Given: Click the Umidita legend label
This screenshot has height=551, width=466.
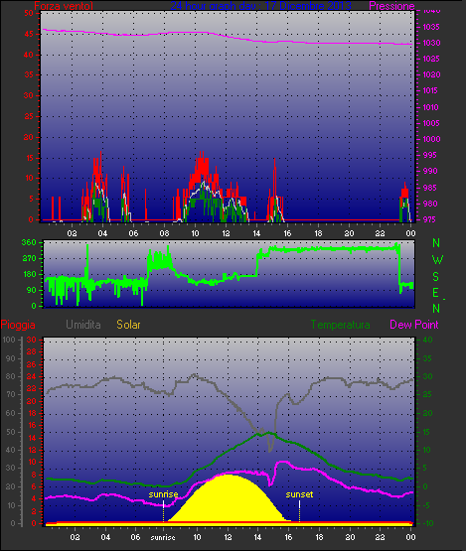Looking at the screenshot, I should 83,325.
